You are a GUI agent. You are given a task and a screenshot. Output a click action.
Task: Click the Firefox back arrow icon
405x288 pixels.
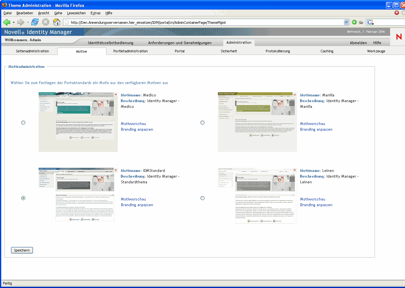pos(7,22)
